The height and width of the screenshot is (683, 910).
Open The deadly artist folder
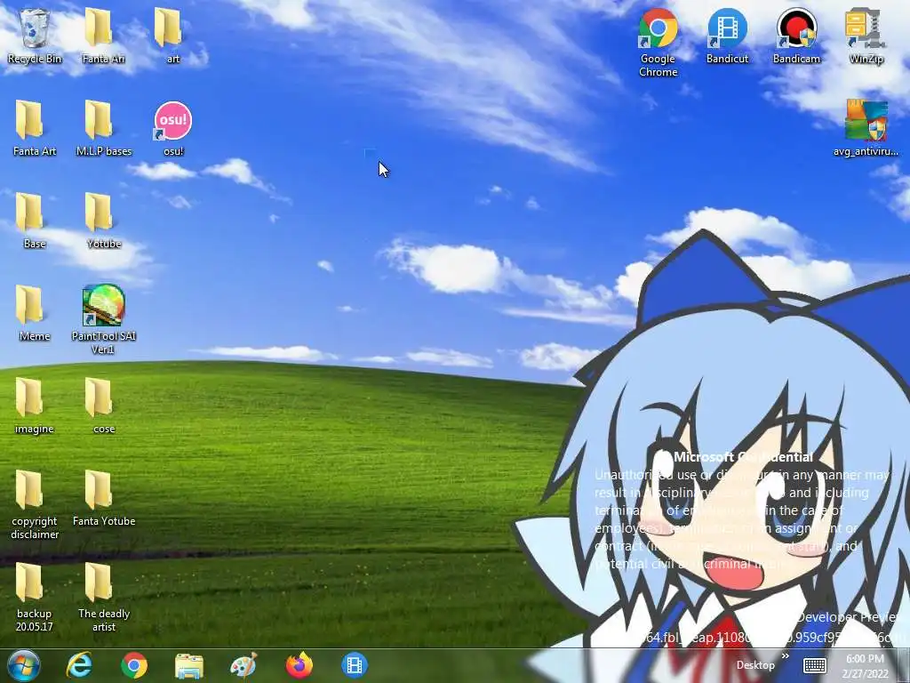104,597
